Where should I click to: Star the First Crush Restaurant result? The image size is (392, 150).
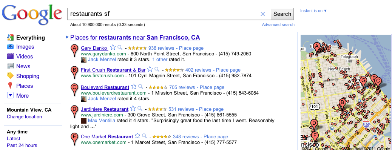(150, 69)
